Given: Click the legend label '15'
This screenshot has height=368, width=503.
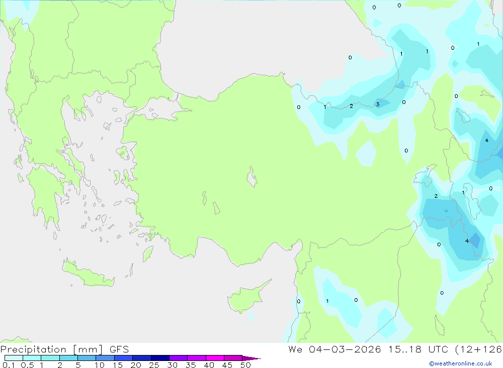Looking at the screenshot, I should pyautogui.click(x=118, y=365).
